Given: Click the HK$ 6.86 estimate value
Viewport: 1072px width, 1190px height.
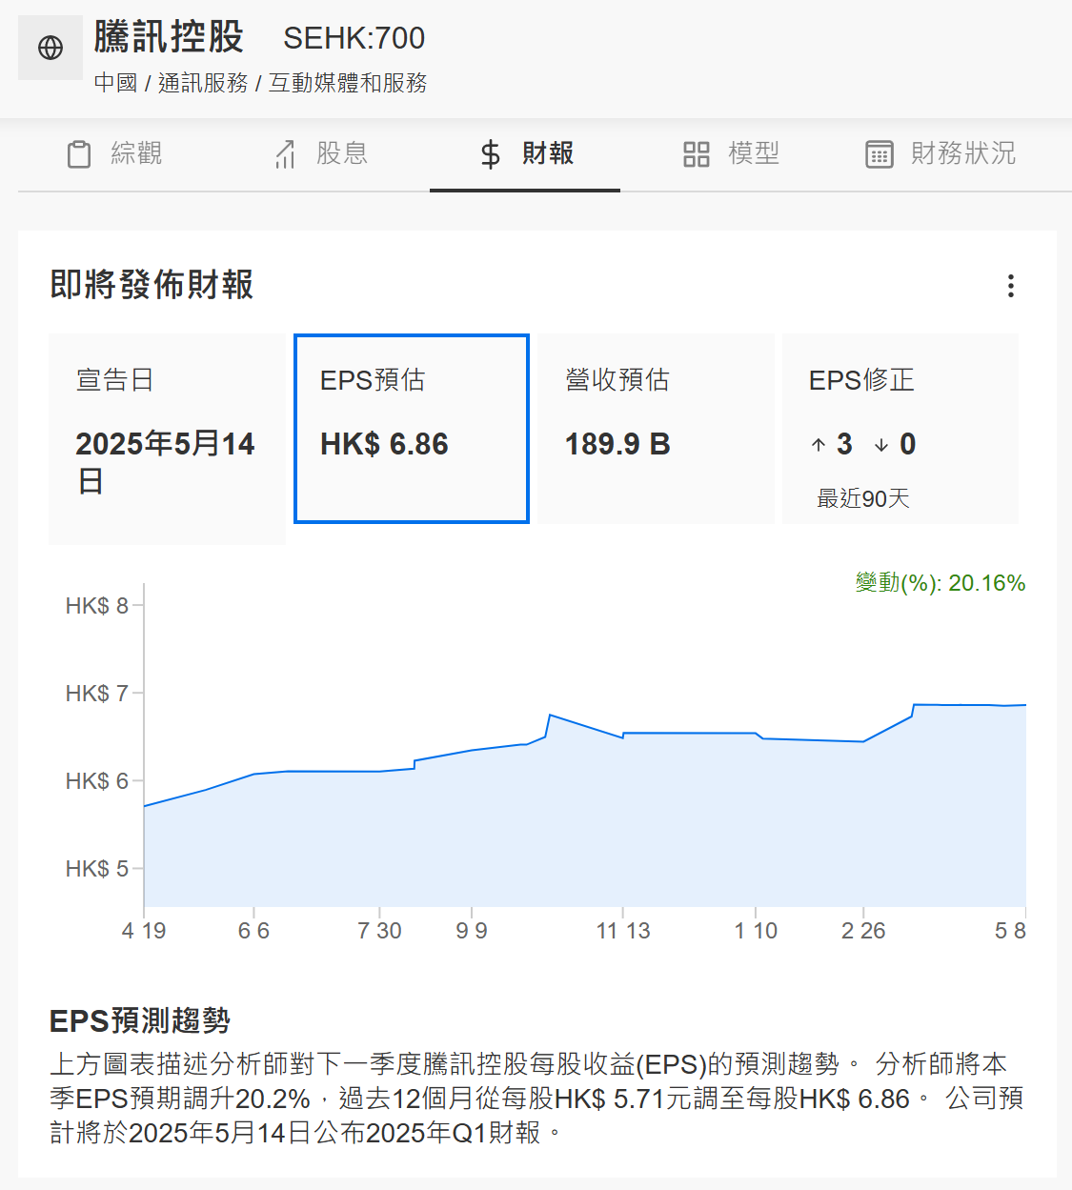Looking at the screenshot, I should [x=384, y=445].
